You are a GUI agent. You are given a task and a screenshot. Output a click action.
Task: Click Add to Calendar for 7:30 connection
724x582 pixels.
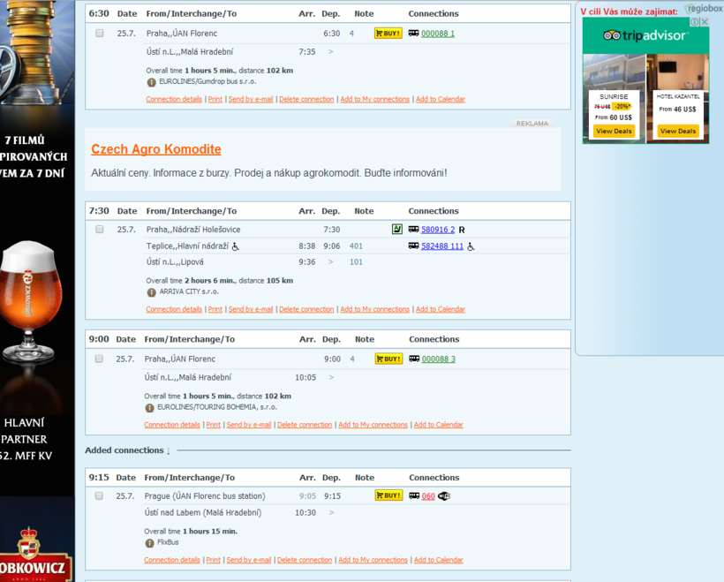tap(441, 309)
